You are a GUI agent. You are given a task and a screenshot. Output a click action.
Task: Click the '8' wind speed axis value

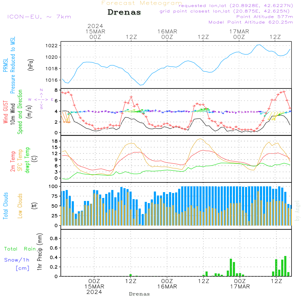[x=56, y=90]
